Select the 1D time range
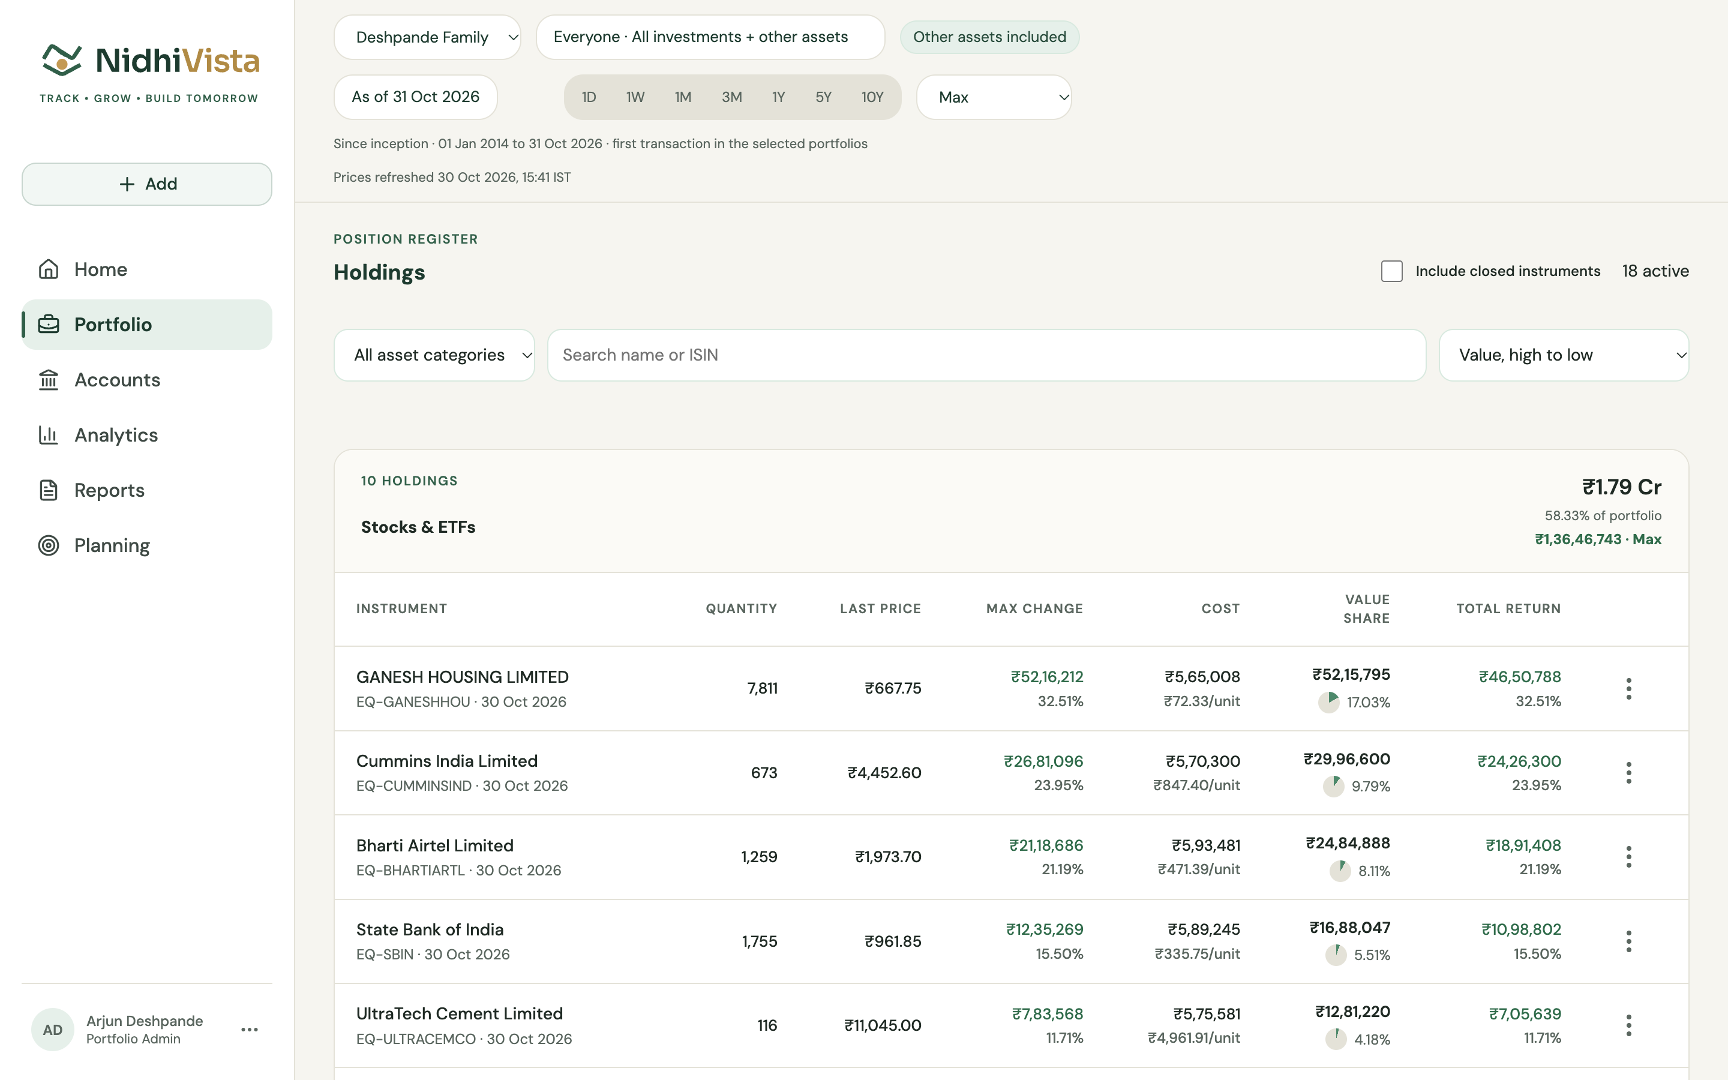The height and width of the screenshot is (1080, 1728). (589, 97)
